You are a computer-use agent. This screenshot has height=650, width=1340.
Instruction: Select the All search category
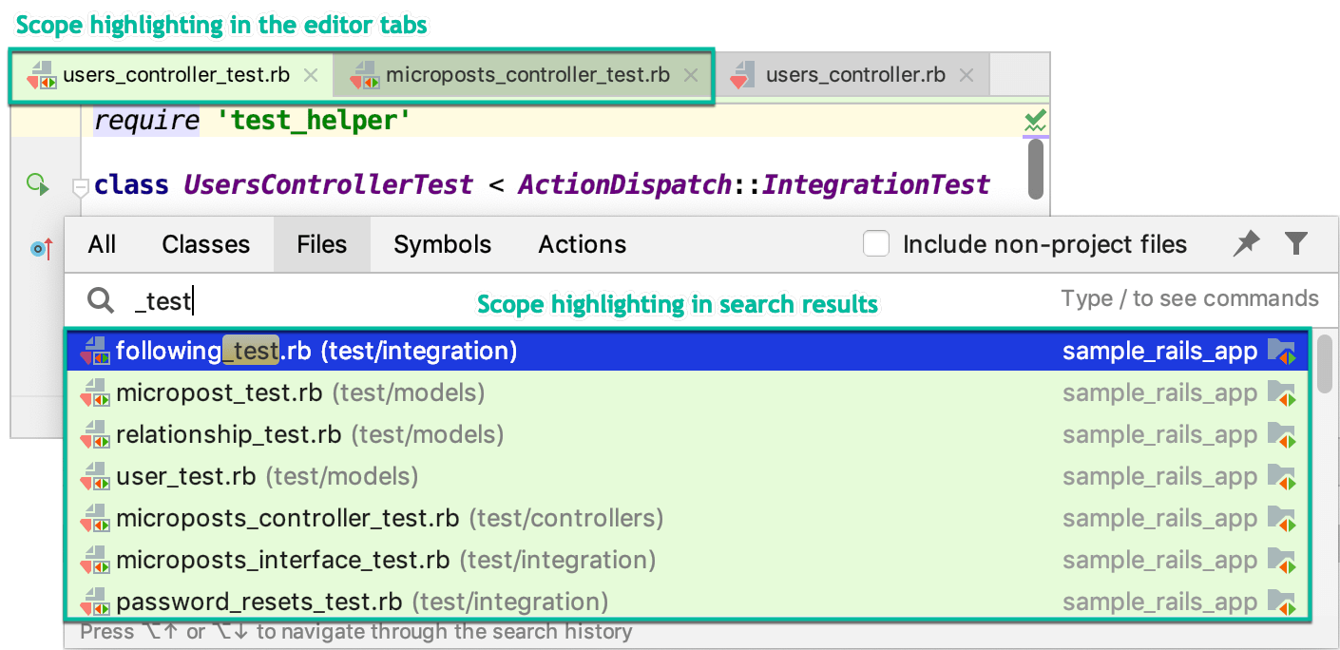coord(102,244)
